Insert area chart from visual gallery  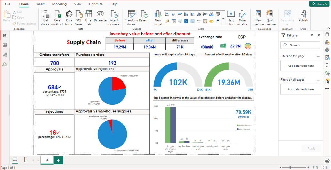pos(211,14)
